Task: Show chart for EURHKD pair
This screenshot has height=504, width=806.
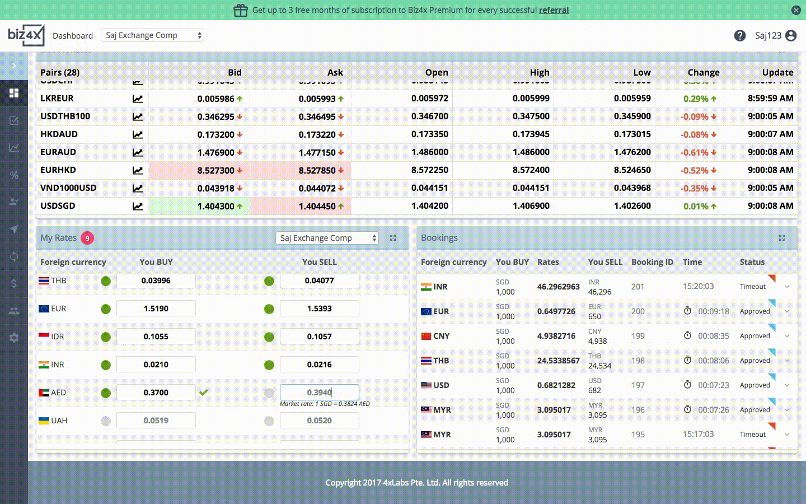Action: [x=138, y=170]
